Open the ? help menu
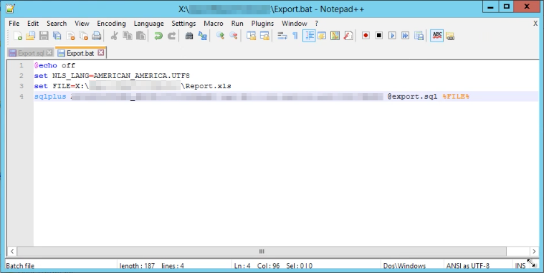 pos(316,23)
